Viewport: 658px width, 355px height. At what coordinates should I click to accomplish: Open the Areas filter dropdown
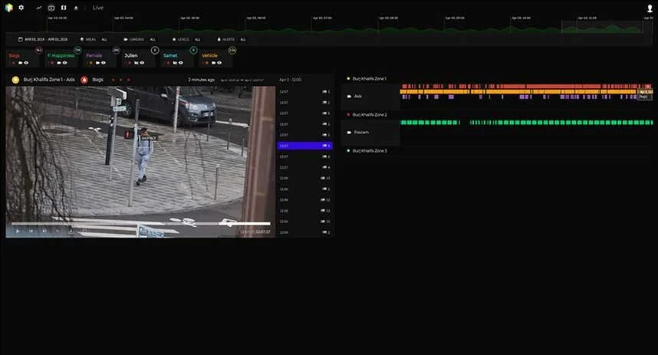[94, 39]
